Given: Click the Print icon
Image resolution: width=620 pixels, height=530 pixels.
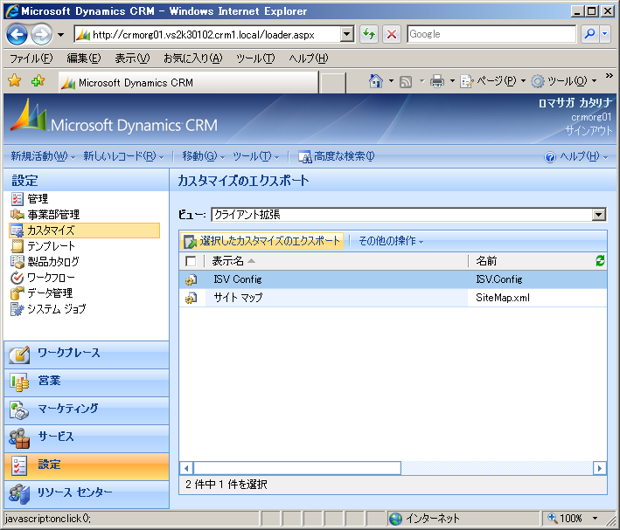Looking at the screenshot, I should point(437,81).
